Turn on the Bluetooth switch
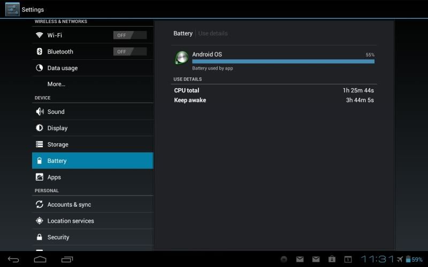Image resolution: width=428 pixels, height=267 pixels. 130,51
